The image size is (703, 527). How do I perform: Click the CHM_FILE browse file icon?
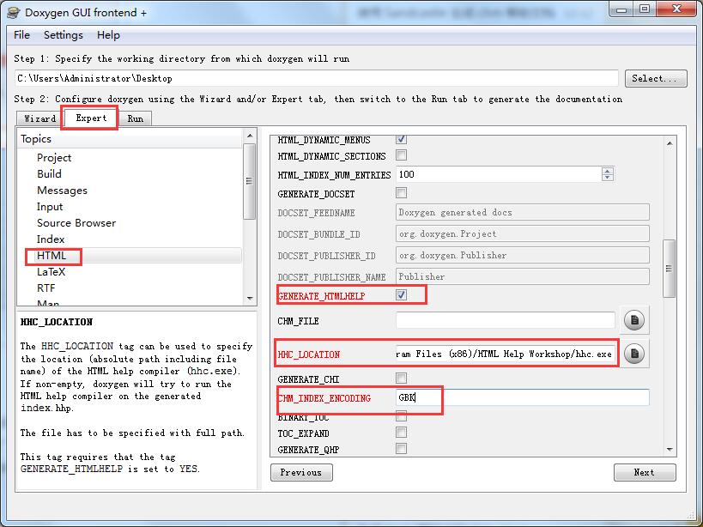(634, 320)
